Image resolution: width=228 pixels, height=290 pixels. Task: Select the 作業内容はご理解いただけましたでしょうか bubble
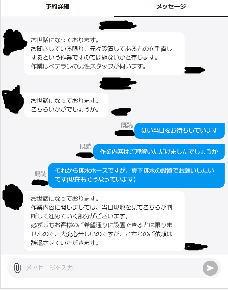[159, 152]
